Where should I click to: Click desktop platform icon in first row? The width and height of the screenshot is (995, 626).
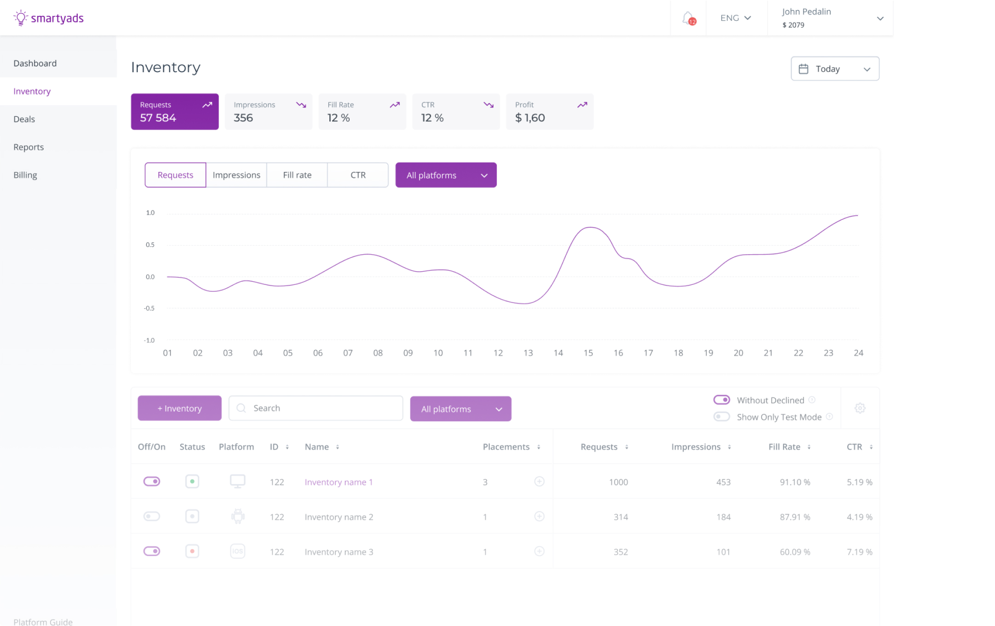click(237, 481)
